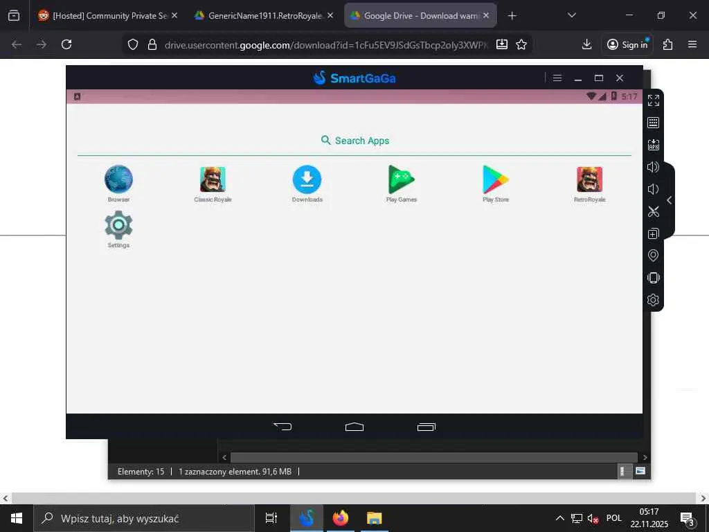709x532 pixels.
Task: Toggle SmartGaGa fullscreen mode
Action: (x=654, y=100)
